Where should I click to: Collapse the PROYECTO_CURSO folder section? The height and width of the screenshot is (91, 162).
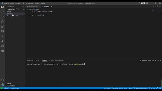(x=6, y=9)
